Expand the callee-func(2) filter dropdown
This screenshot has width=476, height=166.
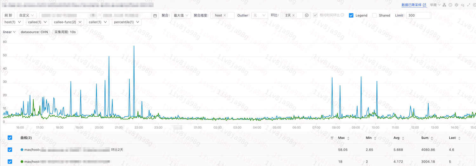coord(68,22)
